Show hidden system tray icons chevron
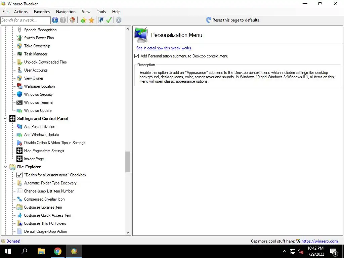 click(x=284, y=251)
